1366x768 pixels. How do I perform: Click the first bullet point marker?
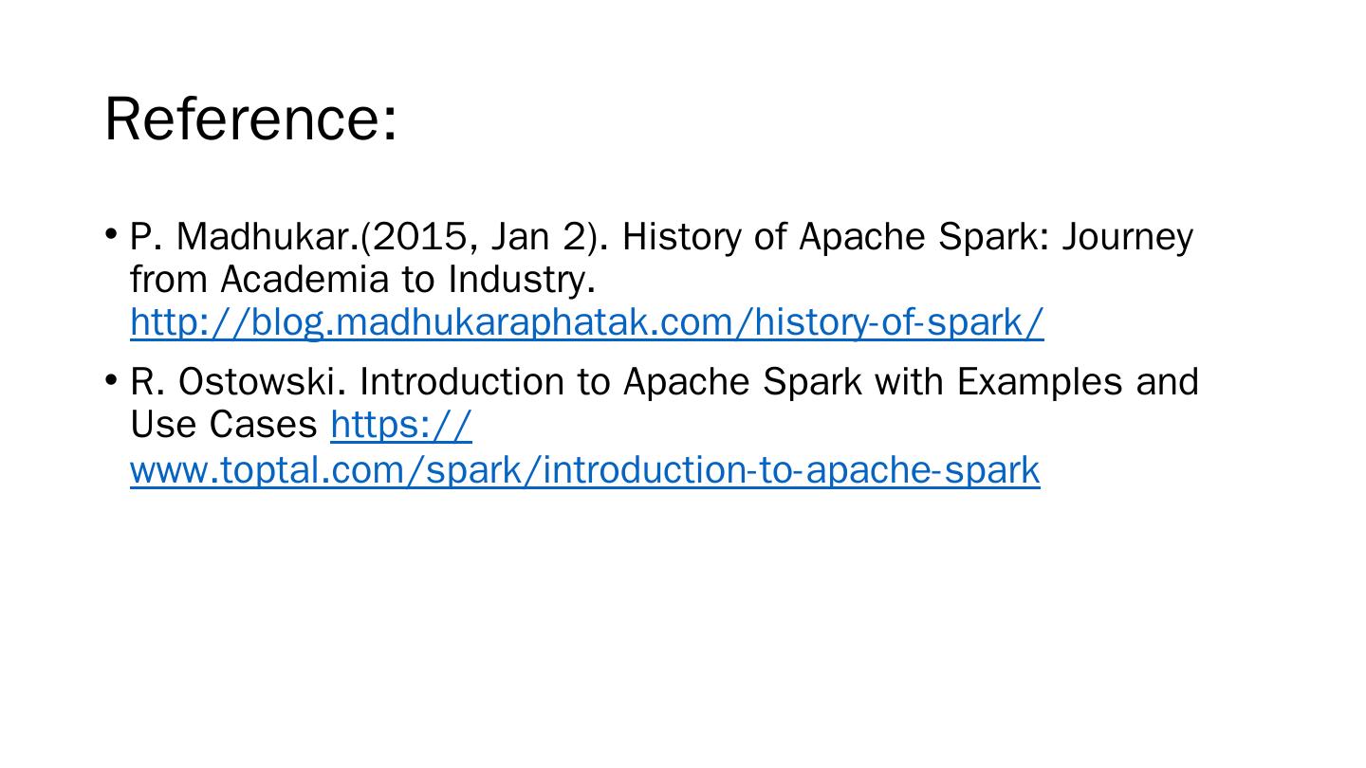[111, 233]
